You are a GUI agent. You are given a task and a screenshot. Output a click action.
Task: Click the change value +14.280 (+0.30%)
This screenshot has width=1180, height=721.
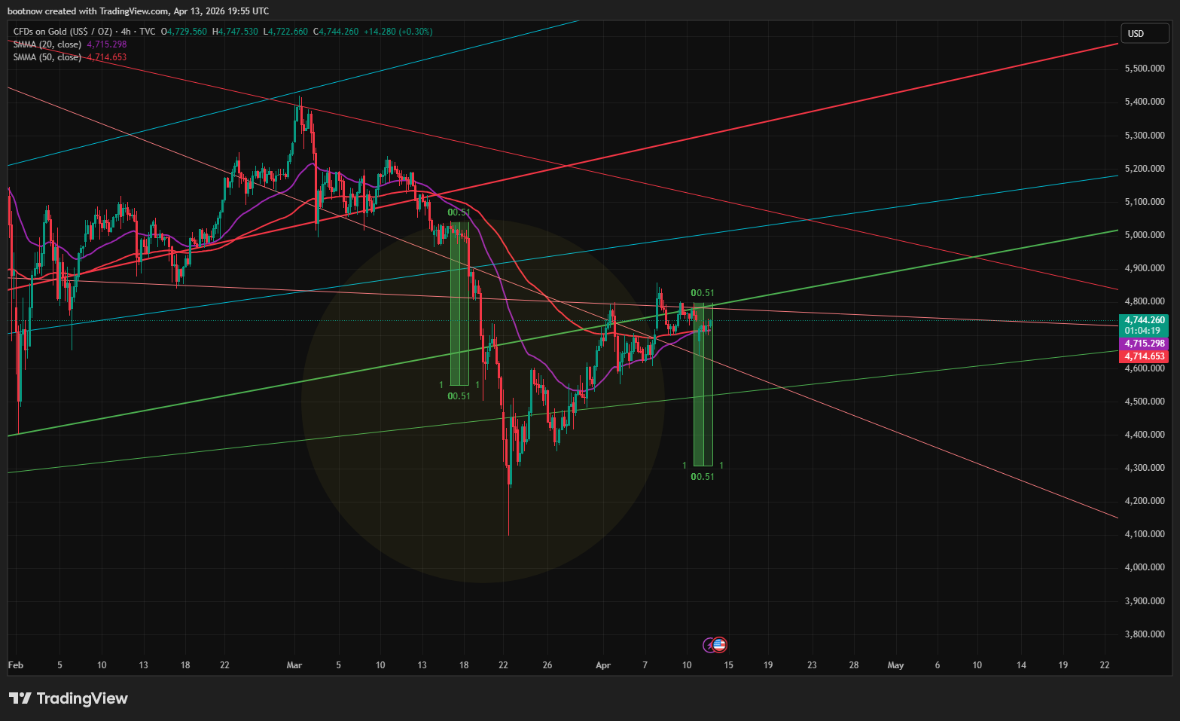(398, 32)
